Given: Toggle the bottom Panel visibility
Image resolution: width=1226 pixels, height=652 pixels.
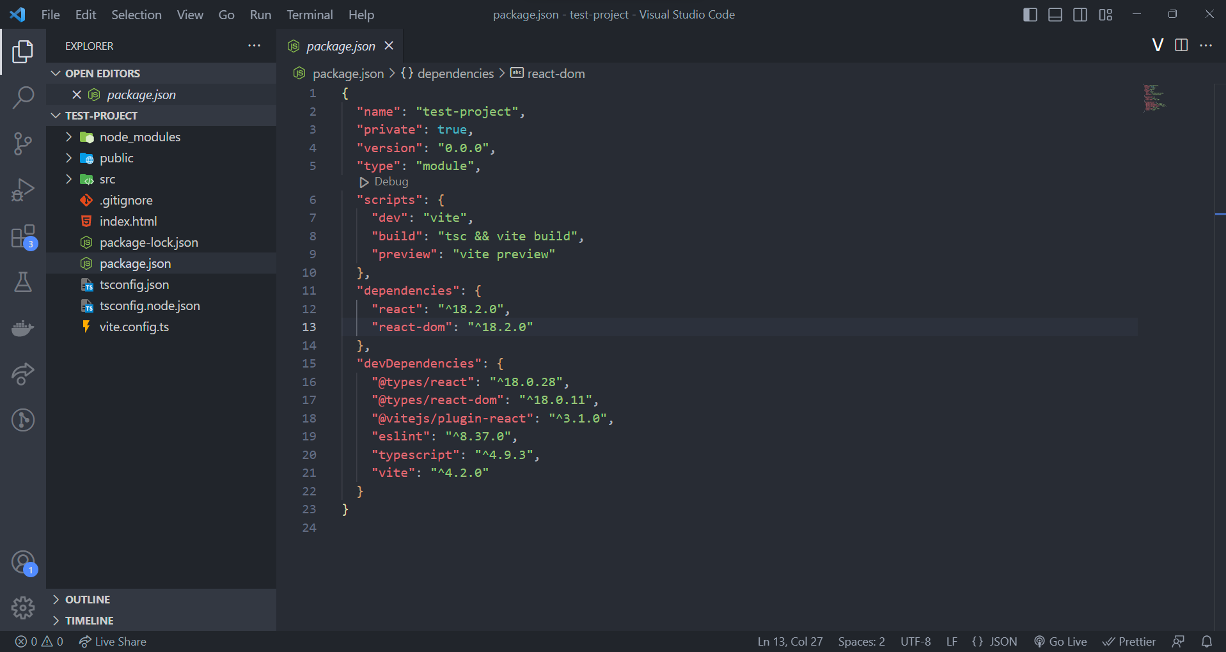Looking at the screenshot, I should click(x=1055, y=14).
